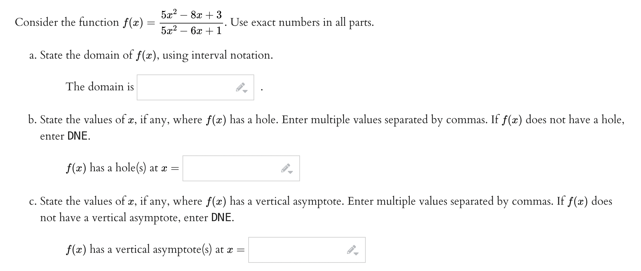Select the text 'The domain is'

click(x=100, y=87)
